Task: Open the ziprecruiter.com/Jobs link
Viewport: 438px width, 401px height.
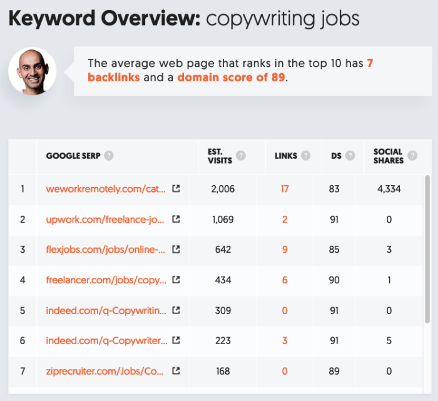Action: (106, 370)
